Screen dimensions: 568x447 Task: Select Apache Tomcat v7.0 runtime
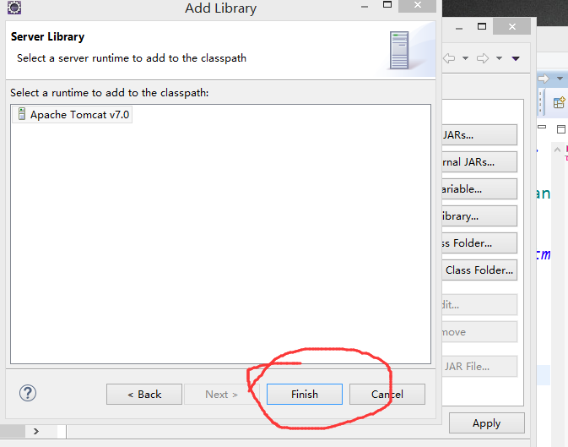click(72, 114)
